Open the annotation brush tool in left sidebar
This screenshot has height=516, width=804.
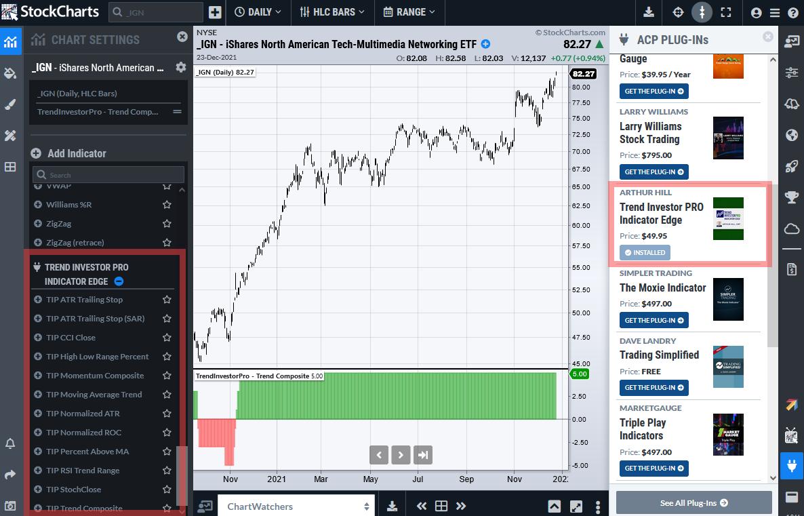click(x=10, y=104)
